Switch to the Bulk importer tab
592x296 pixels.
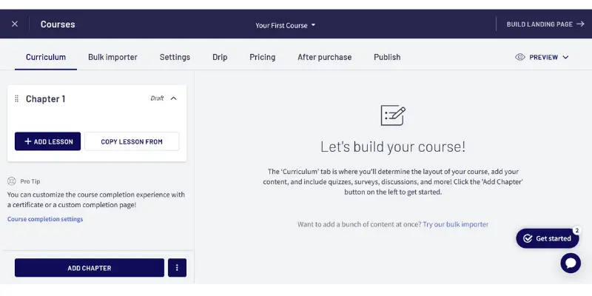tap(112, 57)
